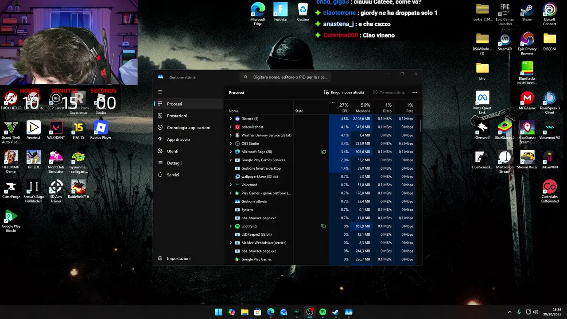Expand the Spotify (6) process group
The image size is (567, 319).
231,226
